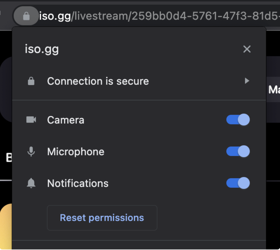This screenshot has width=280, height=250.
Task: Click the microphone icon in permissions list
Action: point(31,152)
